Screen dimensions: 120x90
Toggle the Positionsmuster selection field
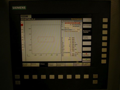point(72,31)
